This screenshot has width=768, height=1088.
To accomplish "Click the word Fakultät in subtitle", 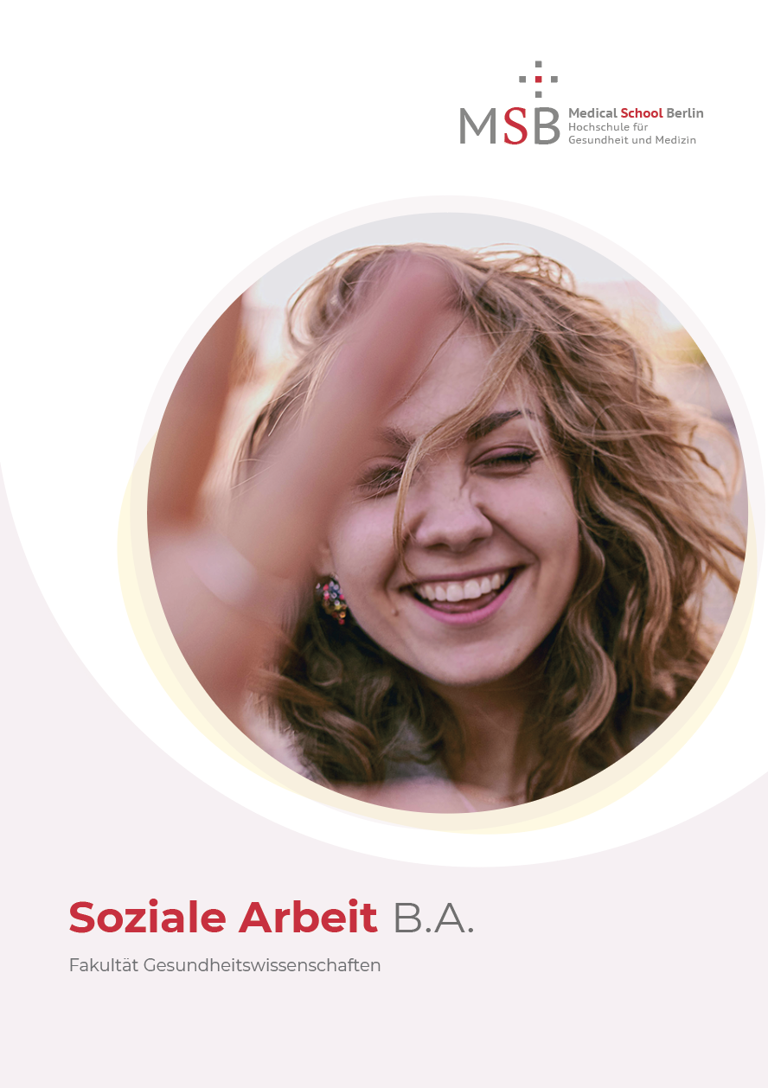I will 103,965.
